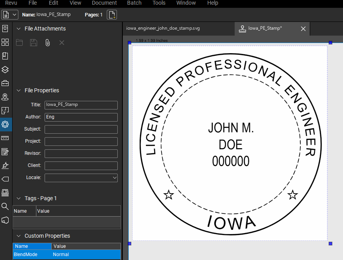Click the JOHN M. text on the stamp

click(231, 128)
